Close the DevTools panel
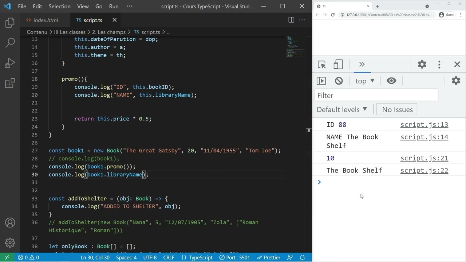This screenshot has width=466, height=262. pyautogui.click(x=457, y=64)
